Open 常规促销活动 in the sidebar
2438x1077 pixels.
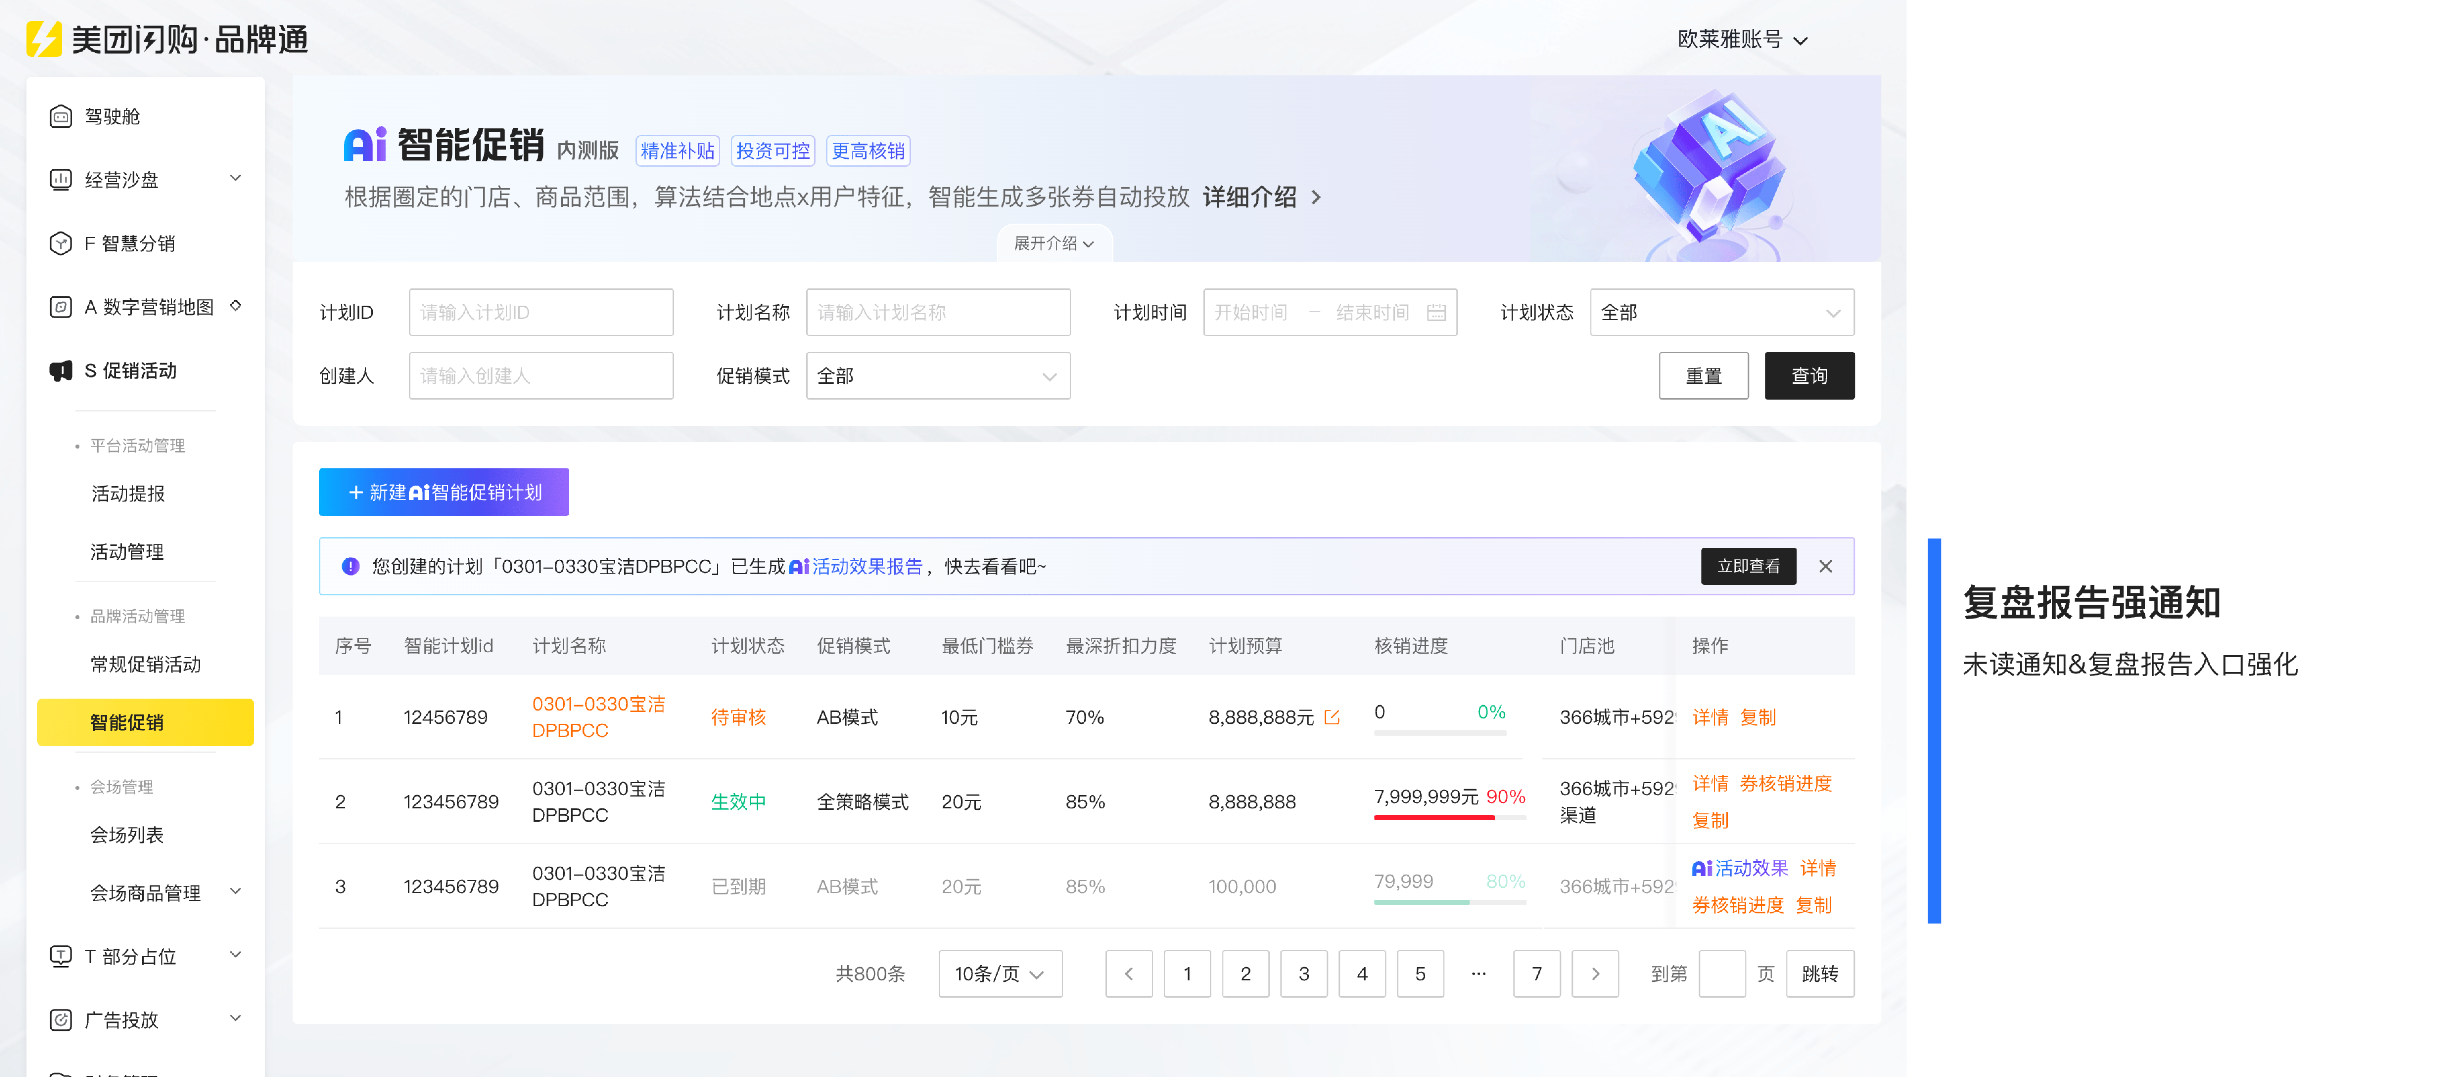click(146, 665)
